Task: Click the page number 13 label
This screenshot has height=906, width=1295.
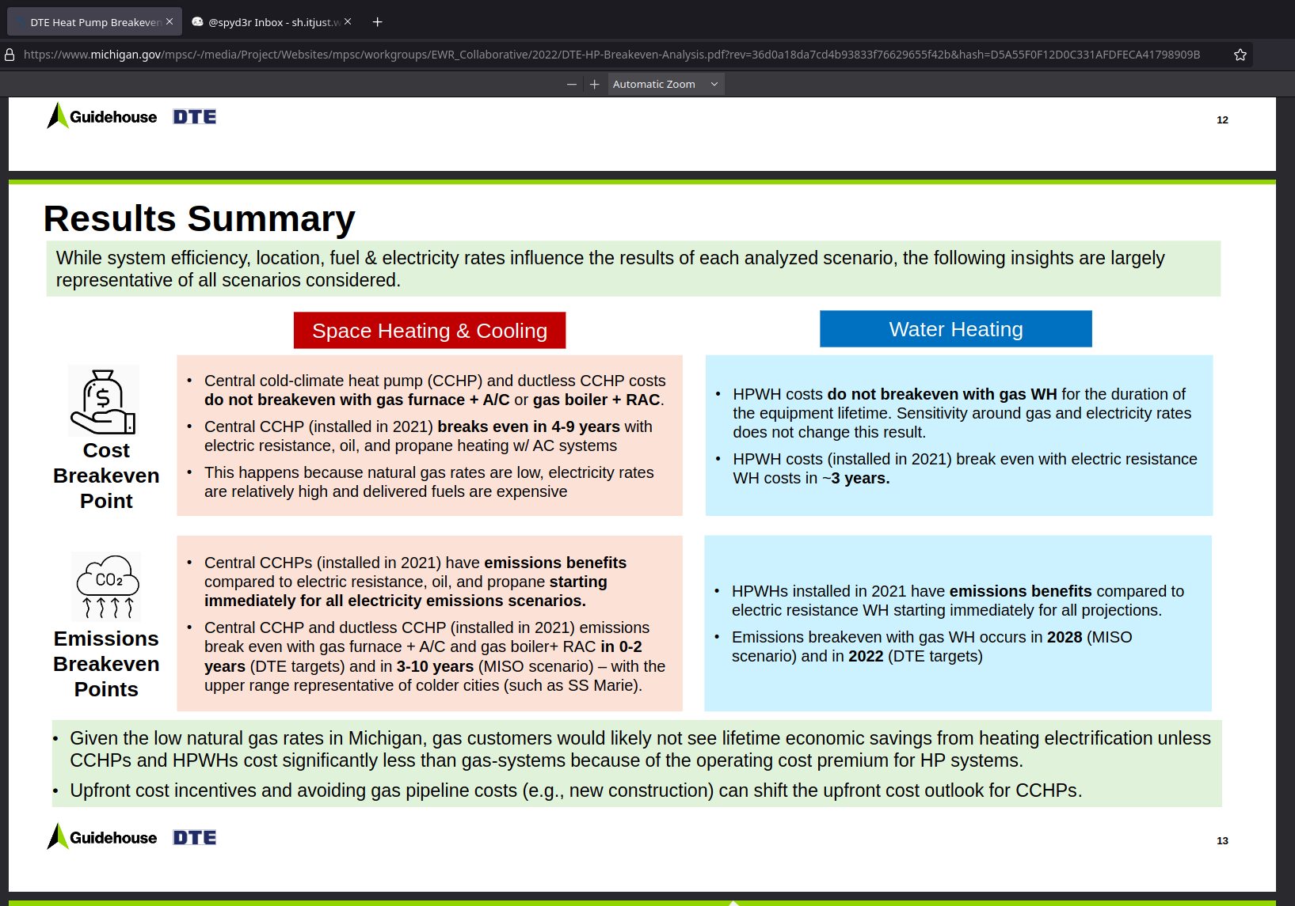Action: tap(1222, 840)
